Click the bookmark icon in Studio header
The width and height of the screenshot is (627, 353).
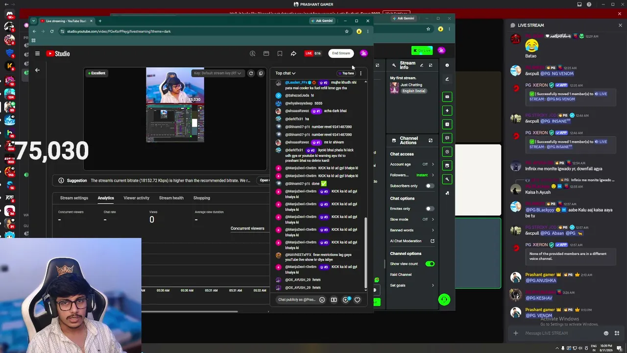click(x=280, y=53)
